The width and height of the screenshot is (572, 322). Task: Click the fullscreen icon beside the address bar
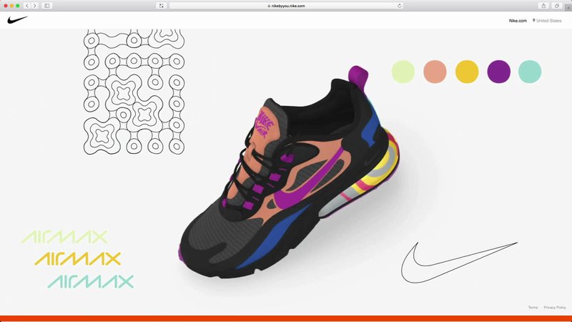click(x=162, y=6)
